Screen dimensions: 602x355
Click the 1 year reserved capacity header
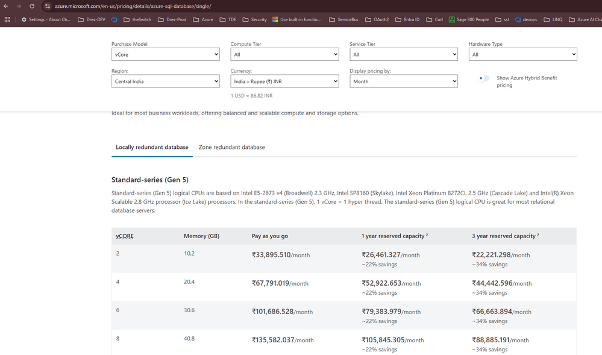(x=395, y=236)
